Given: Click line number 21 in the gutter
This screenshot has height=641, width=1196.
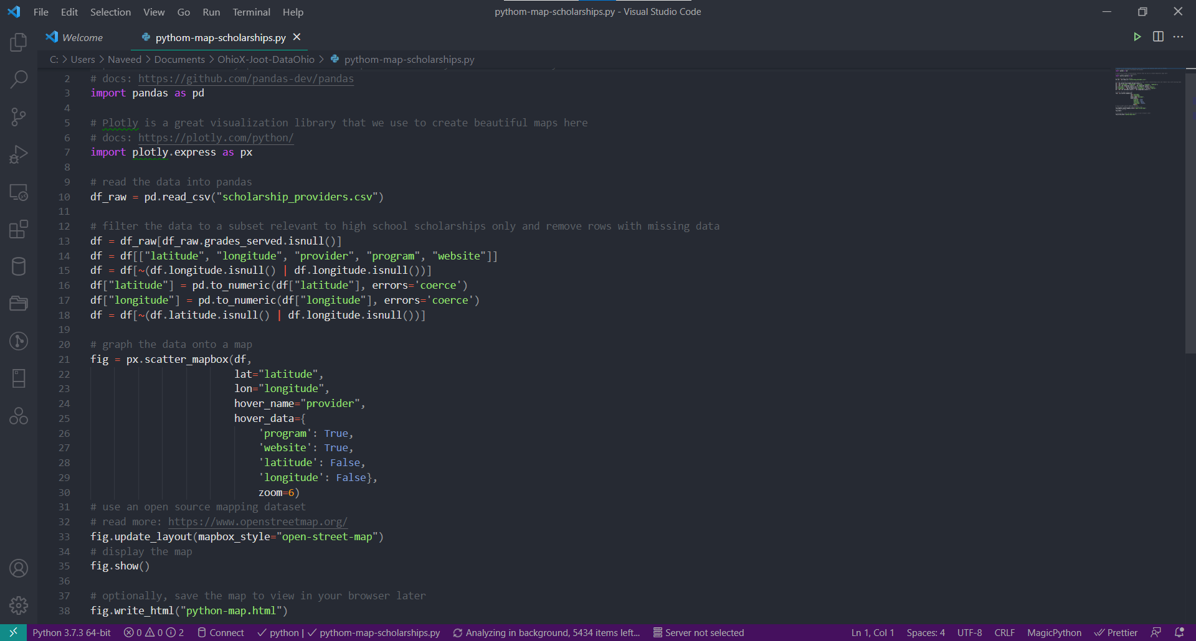Looking at the screenshot, I should pyautogui.click(x=64, y=359).
